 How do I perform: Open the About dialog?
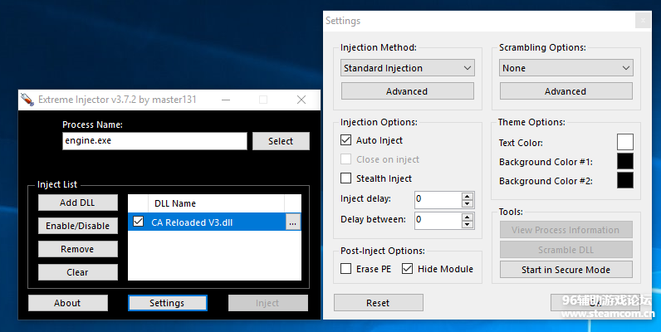(x=68, y=303)
